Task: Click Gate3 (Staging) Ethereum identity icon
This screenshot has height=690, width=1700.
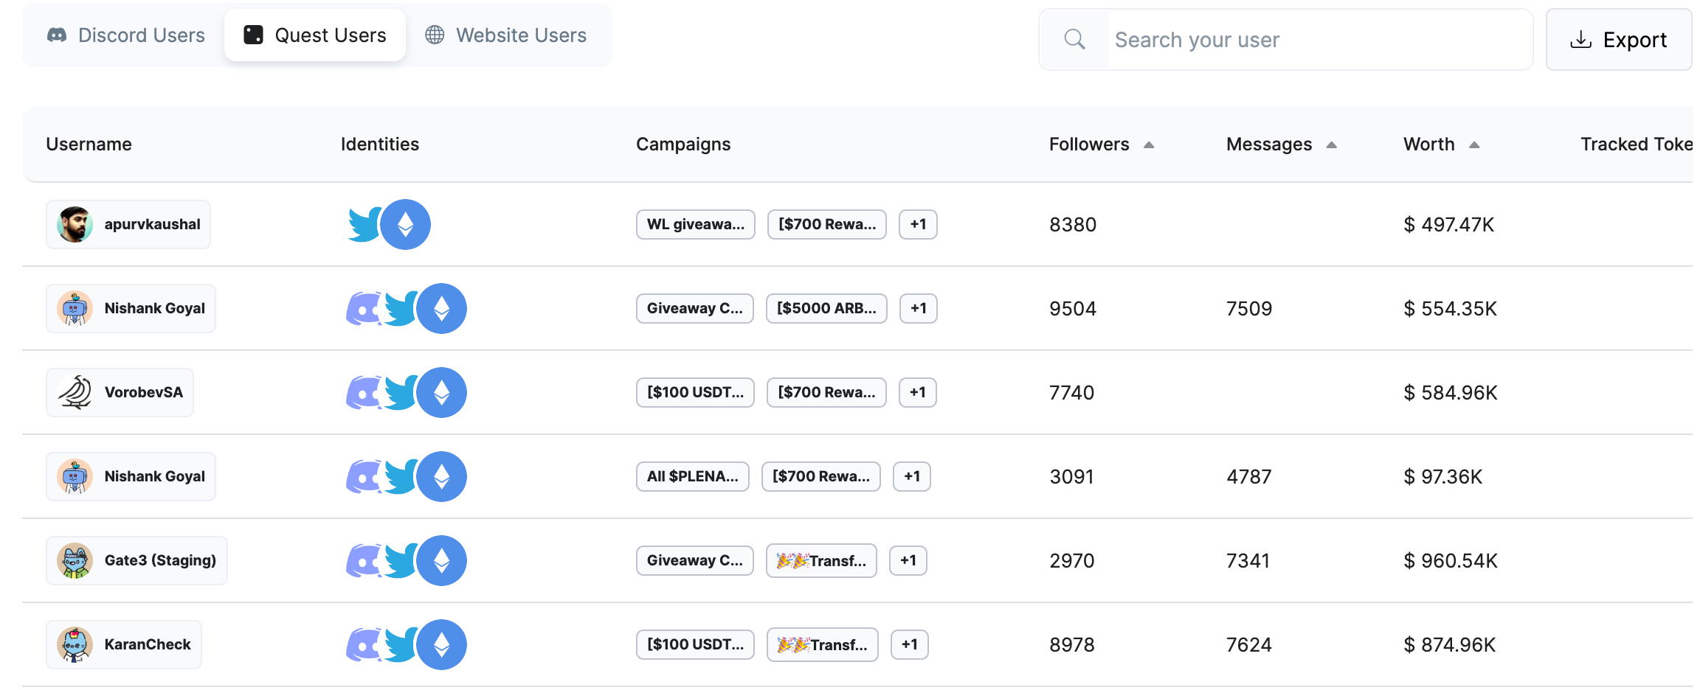Action: (x=441, y=560)
